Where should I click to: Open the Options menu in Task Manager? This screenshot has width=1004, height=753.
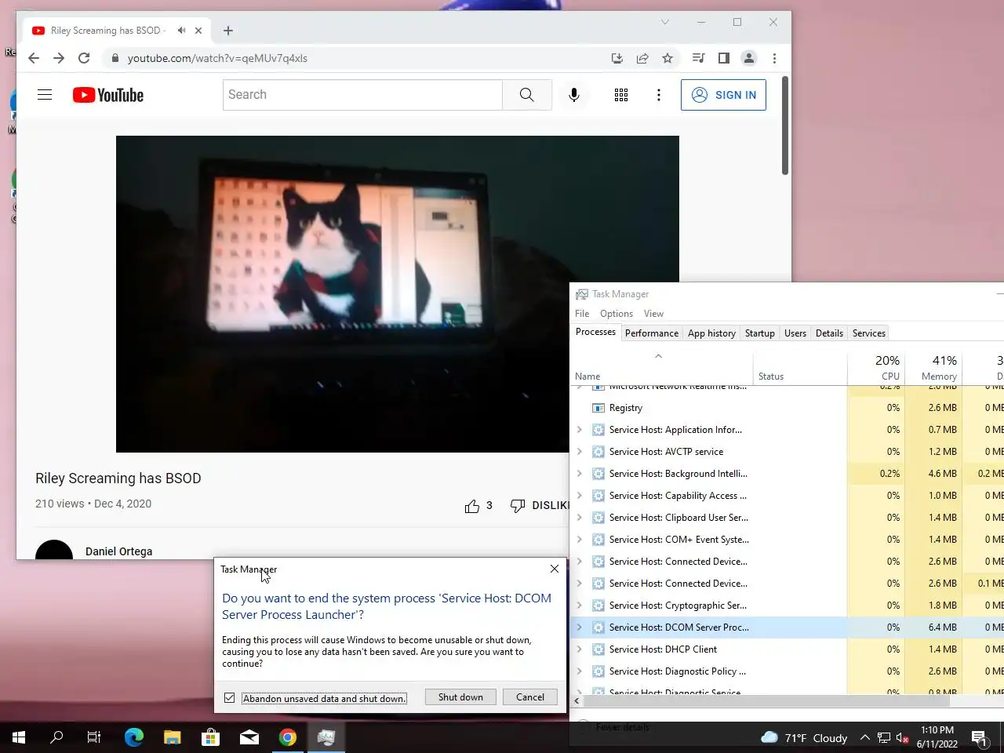(x=617, y=314)
